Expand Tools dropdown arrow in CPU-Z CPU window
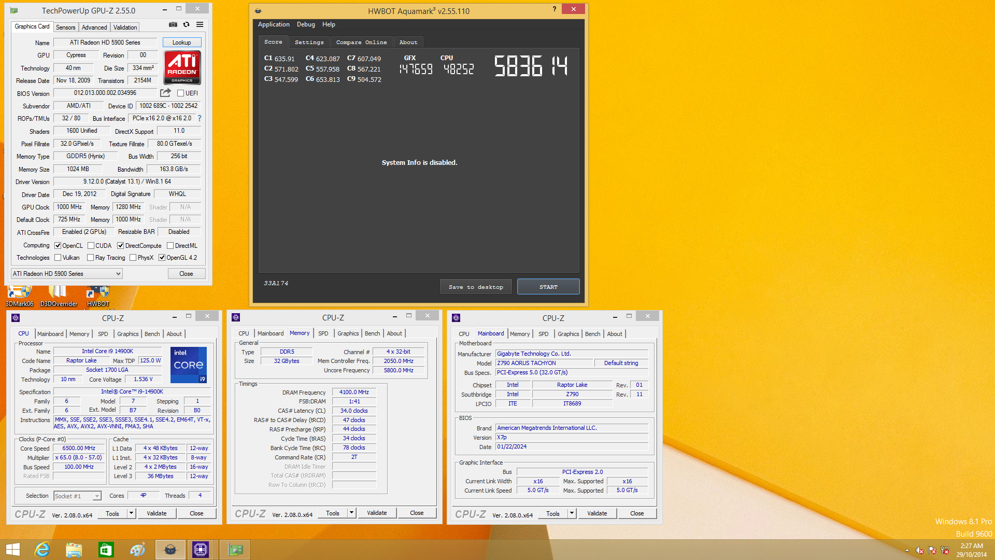This screenshot has width=995, height=560. tap(131, 513)
